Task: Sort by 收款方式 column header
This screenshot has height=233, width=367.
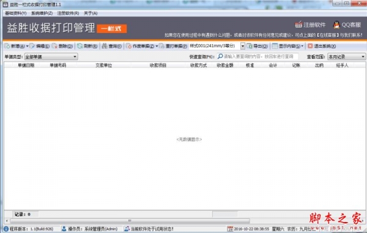Action: (198, 65)
